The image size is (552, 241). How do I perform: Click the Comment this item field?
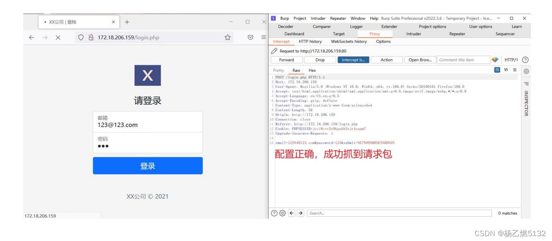[463, 60]
